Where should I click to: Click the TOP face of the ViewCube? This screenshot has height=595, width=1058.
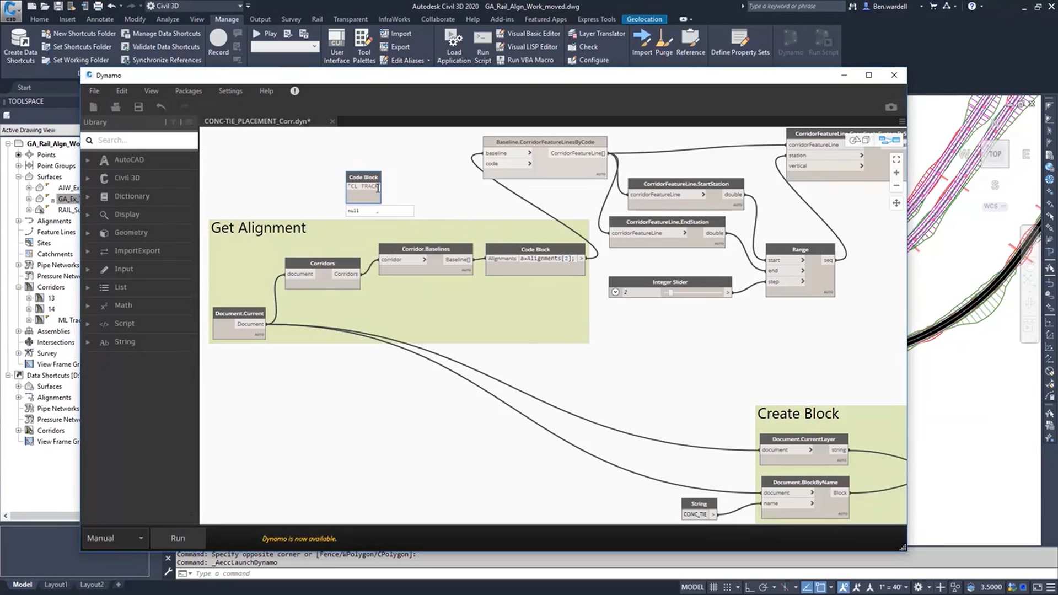[995, 154]
